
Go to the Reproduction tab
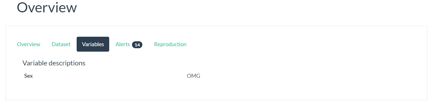[170, 44]
